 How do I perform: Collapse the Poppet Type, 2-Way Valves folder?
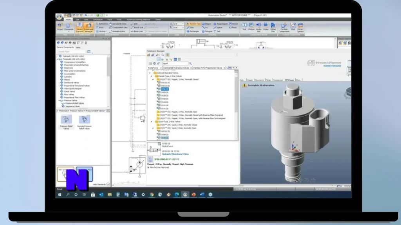(152, 76)
